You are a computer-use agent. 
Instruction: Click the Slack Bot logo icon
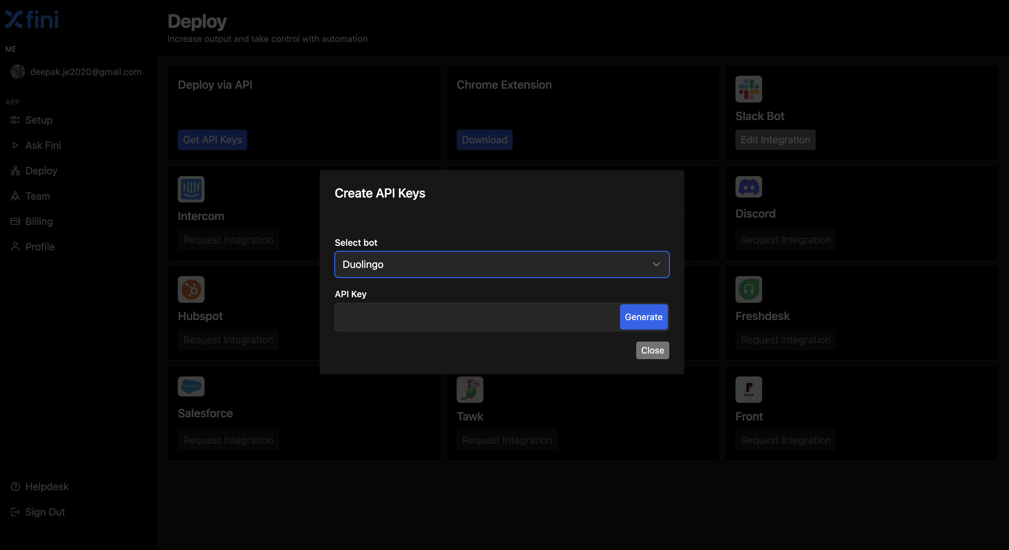[x=748, y=89]
